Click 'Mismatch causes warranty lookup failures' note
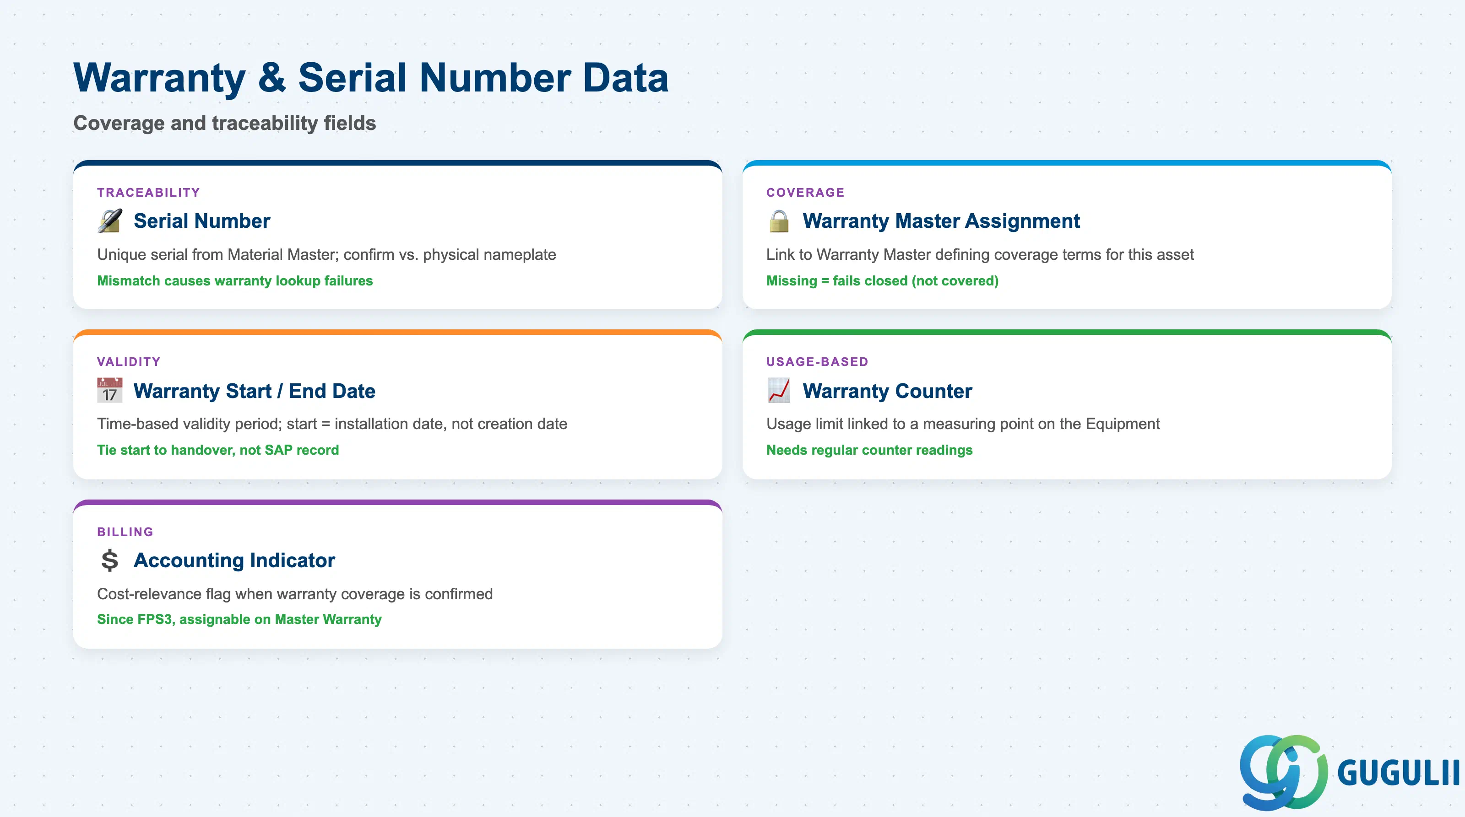1465x817 pixels. coord(235,281)
